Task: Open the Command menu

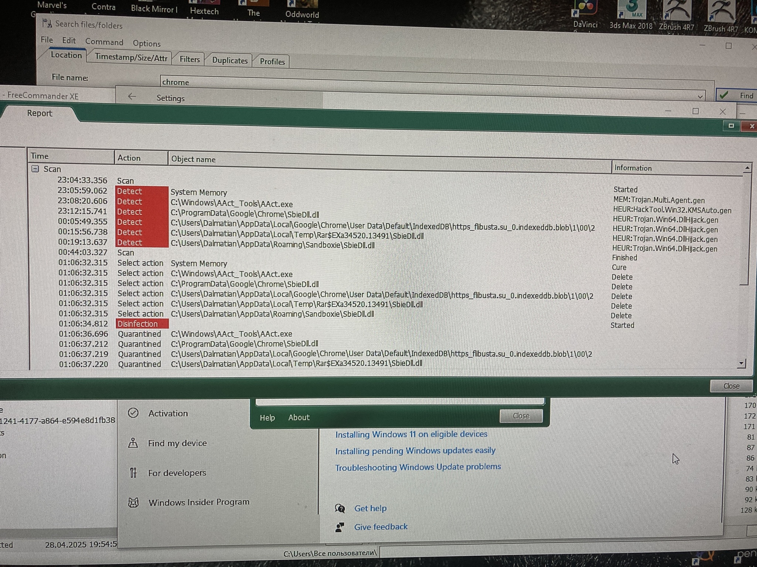Action: pos(104,42)
